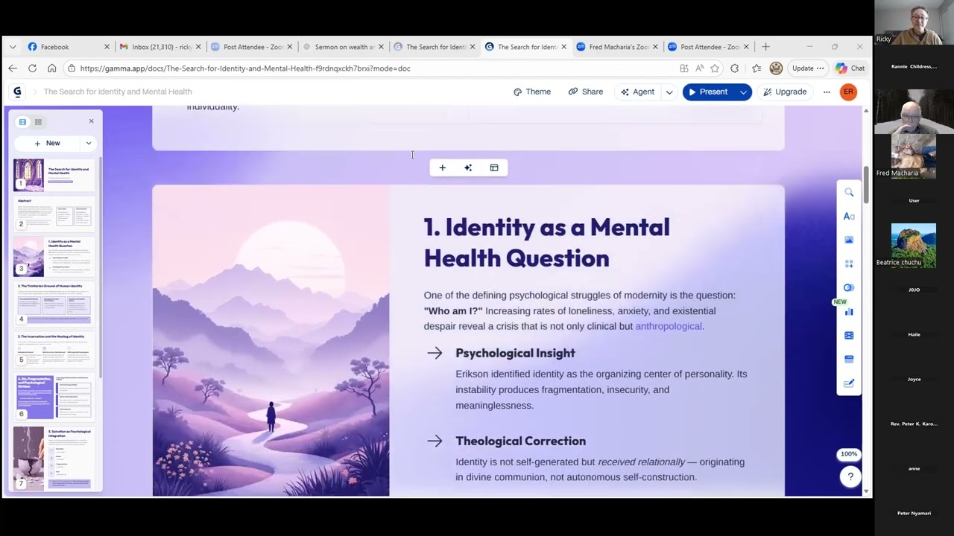
Task: Close the Facebook tab
Action: pyautogui.click(x=107, y=47)
